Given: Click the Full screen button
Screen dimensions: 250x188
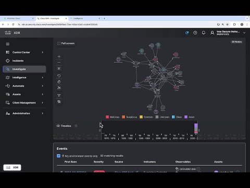Looking at the screenshot, I should 66,43.
